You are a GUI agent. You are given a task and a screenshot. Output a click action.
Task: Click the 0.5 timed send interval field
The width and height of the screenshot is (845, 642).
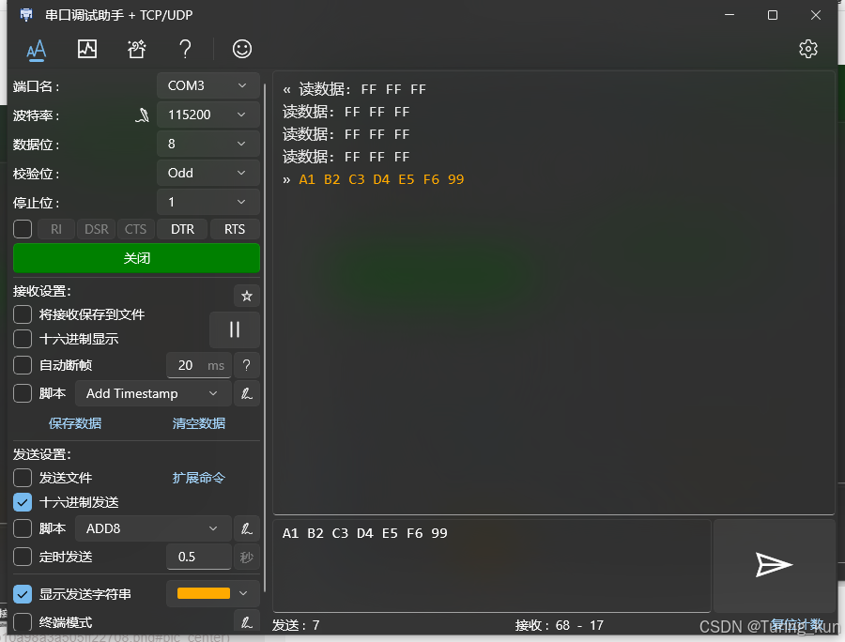tap(199, 557)
